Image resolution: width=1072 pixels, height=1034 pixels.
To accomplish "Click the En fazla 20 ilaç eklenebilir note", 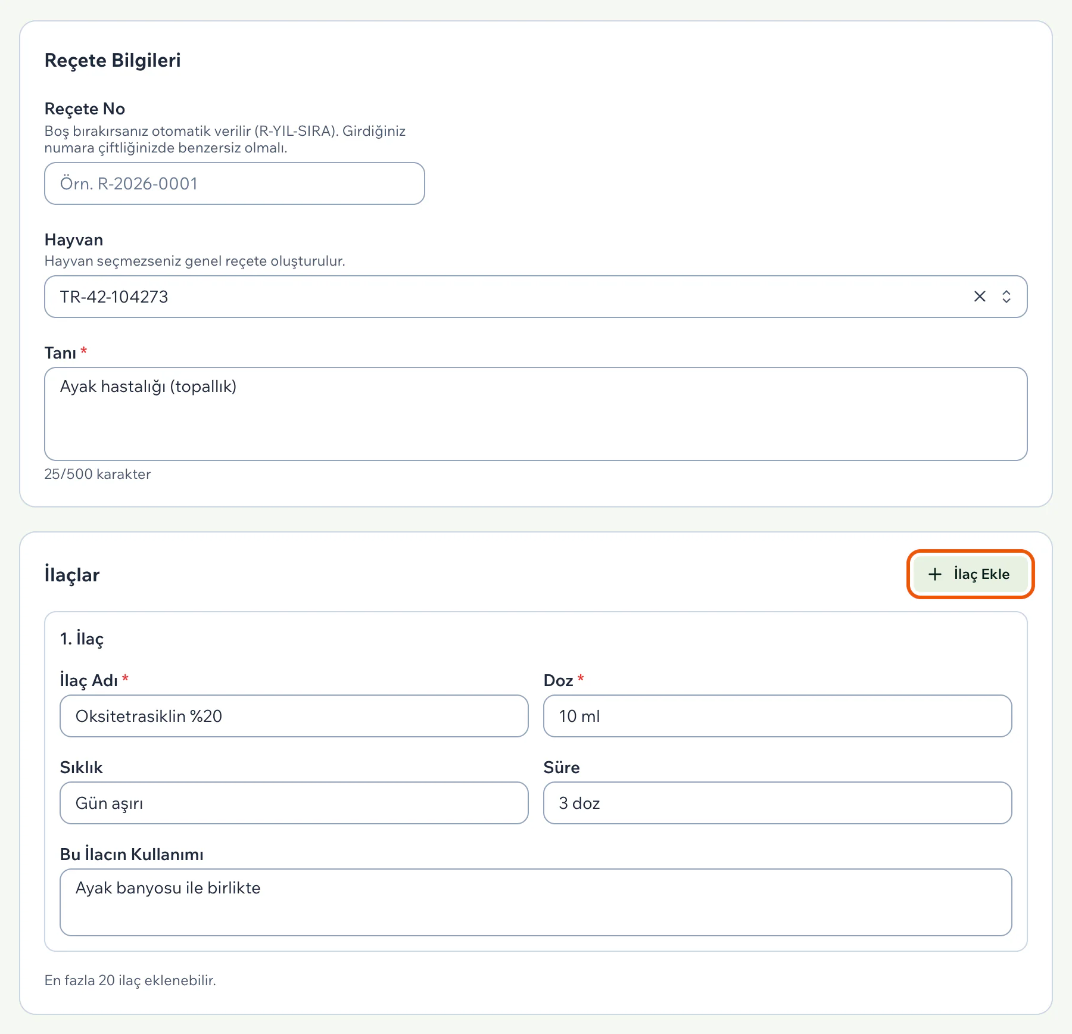I will point(130,980).
